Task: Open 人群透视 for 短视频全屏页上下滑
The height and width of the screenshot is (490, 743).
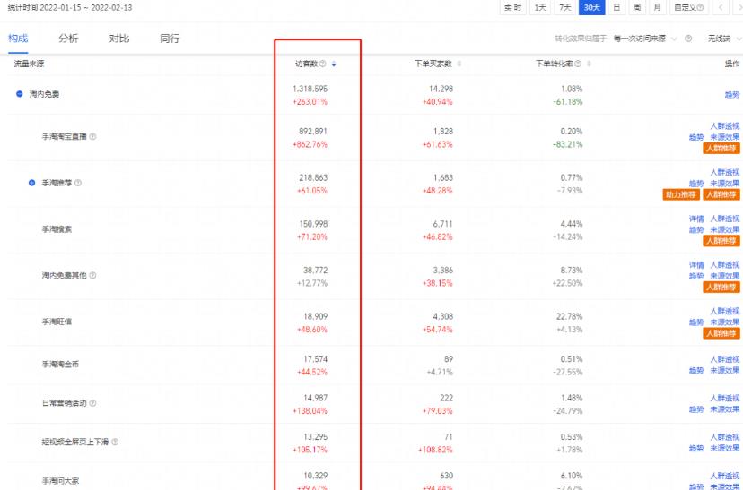Action: (x=724, y=437)
